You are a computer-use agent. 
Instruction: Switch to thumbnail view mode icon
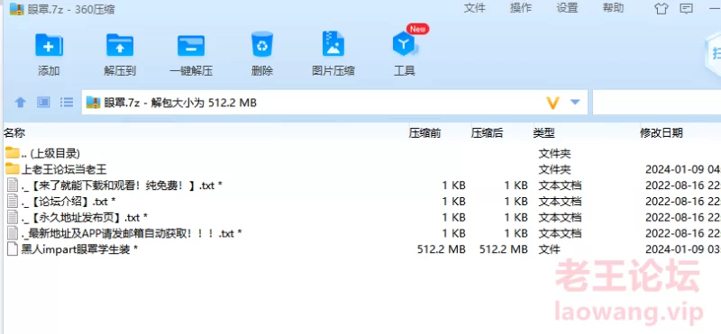(x=43, y=102)
